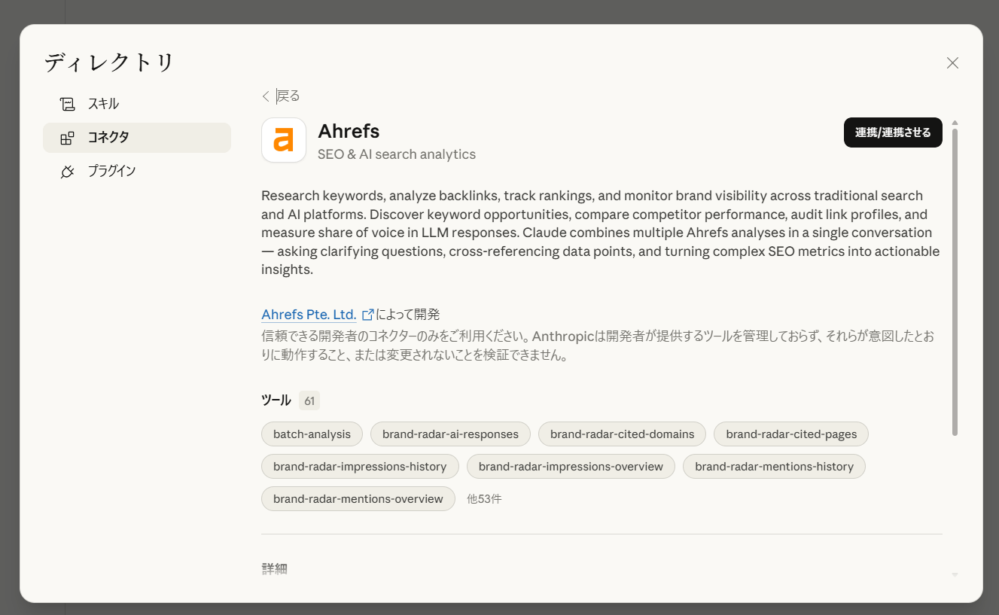Go back using the 戻る link
Screen dimensions: 999x615
[x=288, y=96]
